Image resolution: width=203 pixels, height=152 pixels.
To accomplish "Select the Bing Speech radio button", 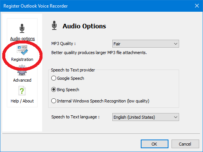I will coord(54,90).
